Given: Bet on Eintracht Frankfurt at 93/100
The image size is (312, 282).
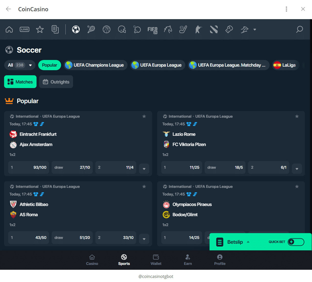Looking at the screenshot, I should [29, 167].
